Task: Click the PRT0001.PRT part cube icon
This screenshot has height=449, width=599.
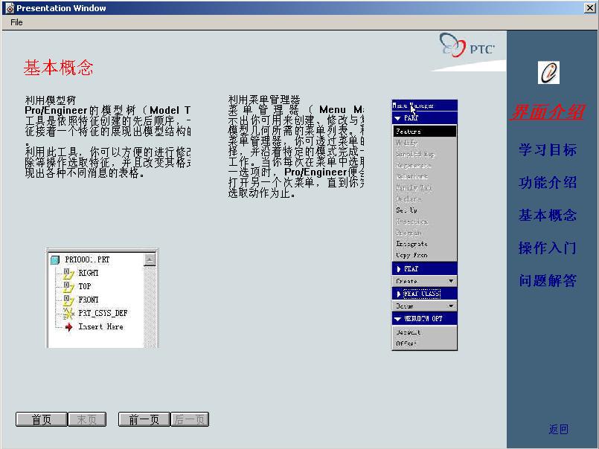Action: (55, 260)
